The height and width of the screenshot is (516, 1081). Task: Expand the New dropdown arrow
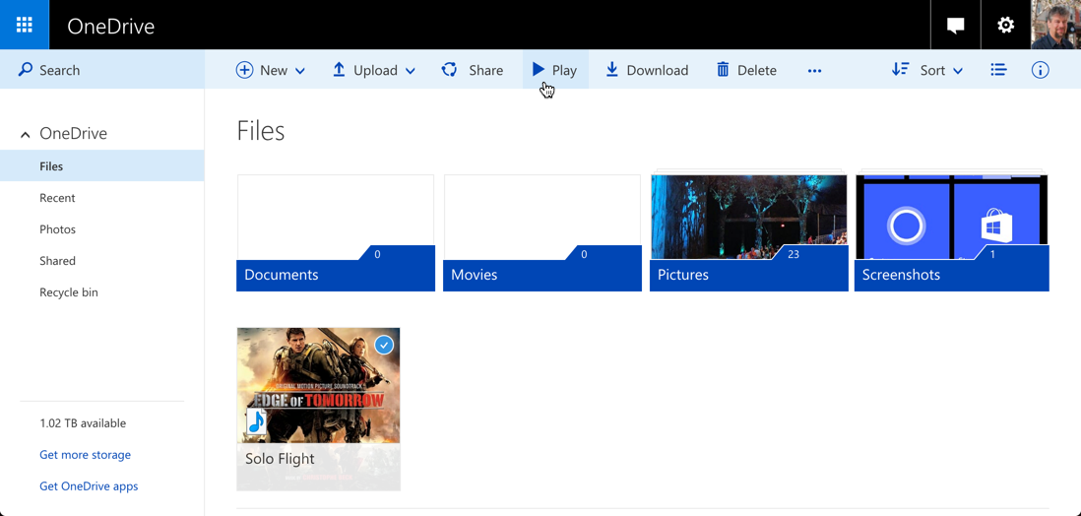pos(300,70)
